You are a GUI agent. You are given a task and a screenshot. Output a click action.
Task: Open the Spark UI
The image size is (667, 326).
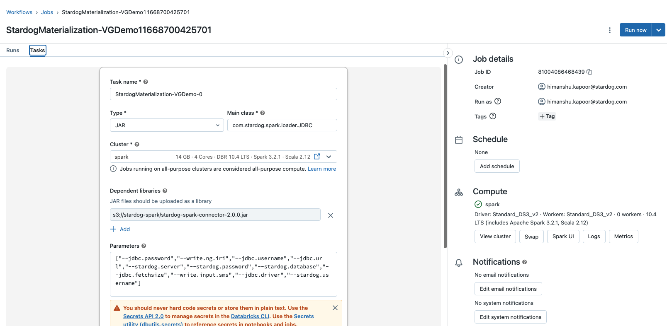pyautogui.click(x=563, y=237)
